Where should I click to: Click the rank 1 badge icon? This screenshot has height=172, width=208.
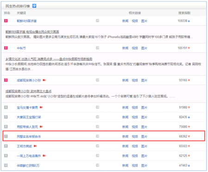pyautogui.click(x=6, y=21)
